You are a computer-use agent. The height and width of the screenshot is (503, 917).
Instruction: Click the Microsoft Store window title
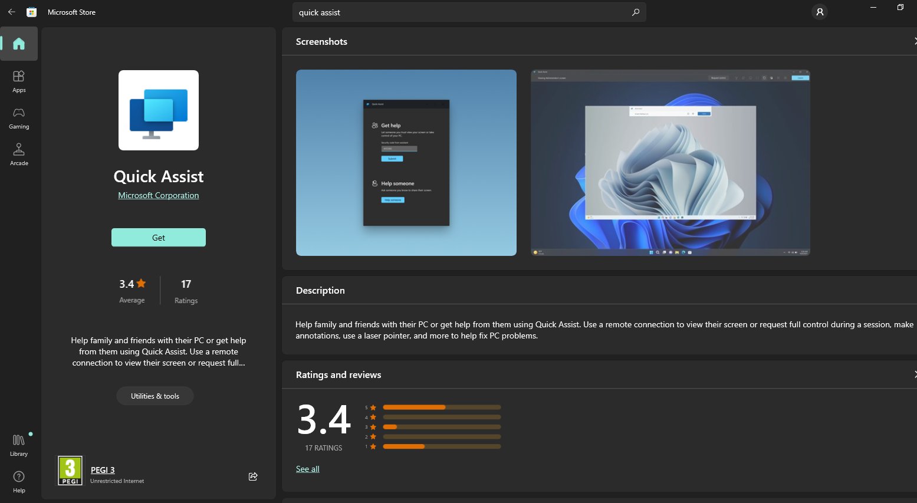pyautogui.click(x=71, y=12)
